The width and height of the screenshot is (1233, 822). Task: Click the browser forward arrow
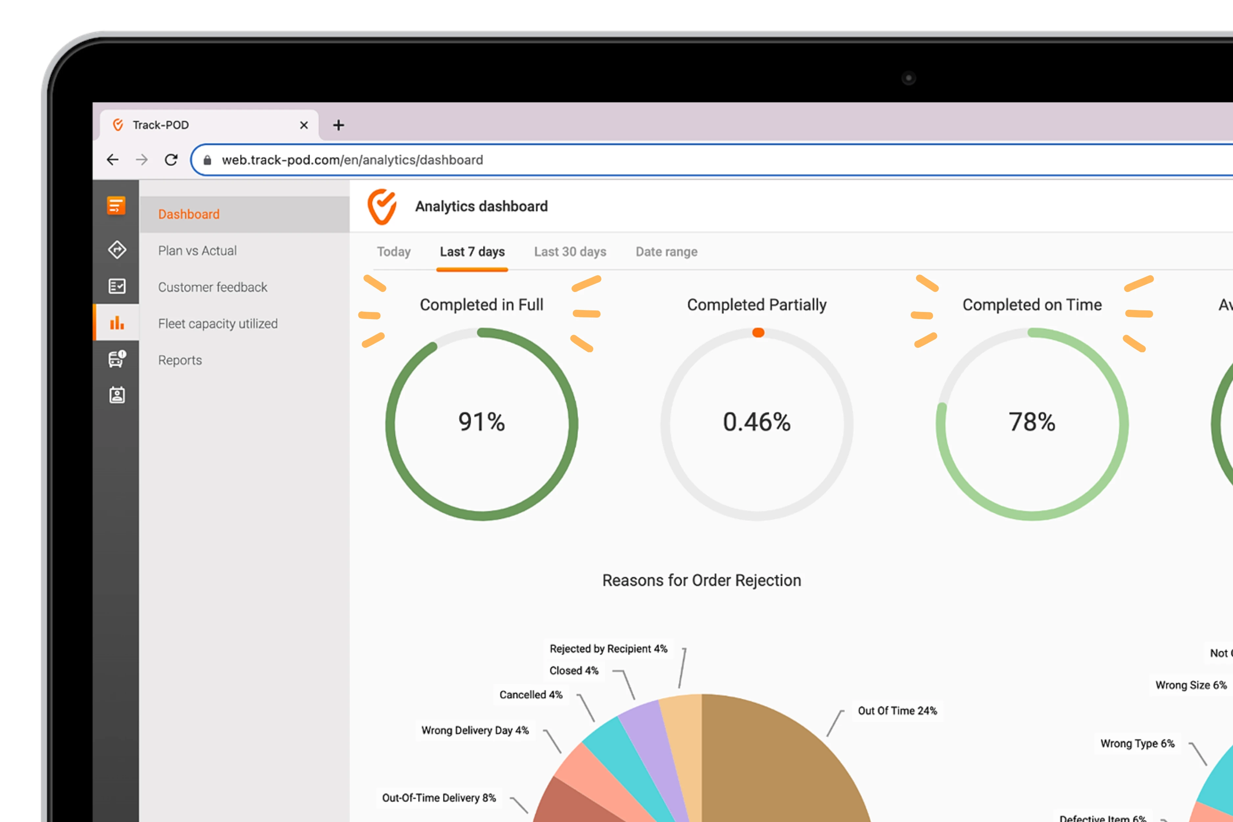[141, 160]
